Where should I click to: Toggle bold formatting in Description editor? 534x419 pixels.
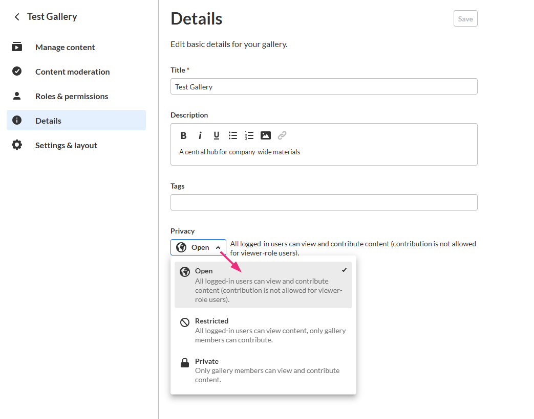coord(184,135)
